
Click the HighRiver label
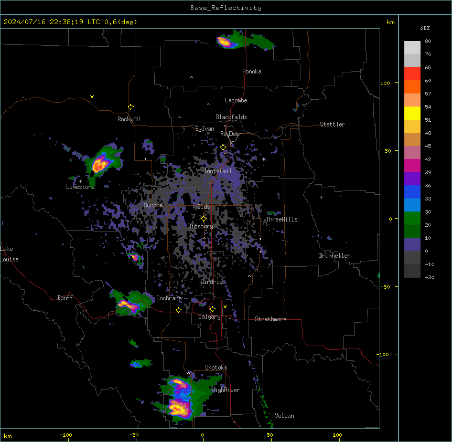(225, 390)
